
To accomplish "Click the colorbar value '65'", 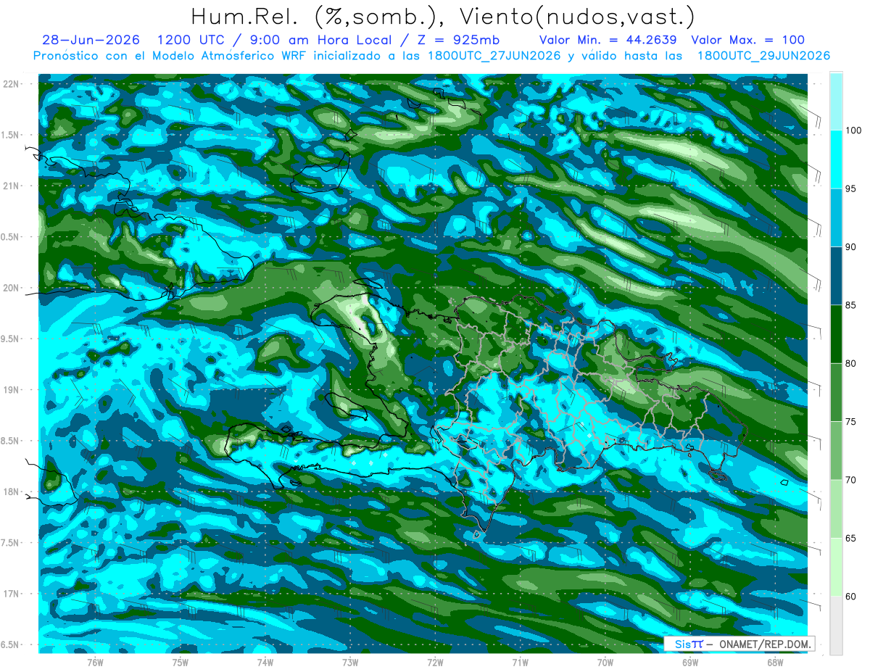I will click(x=852, y=539).
